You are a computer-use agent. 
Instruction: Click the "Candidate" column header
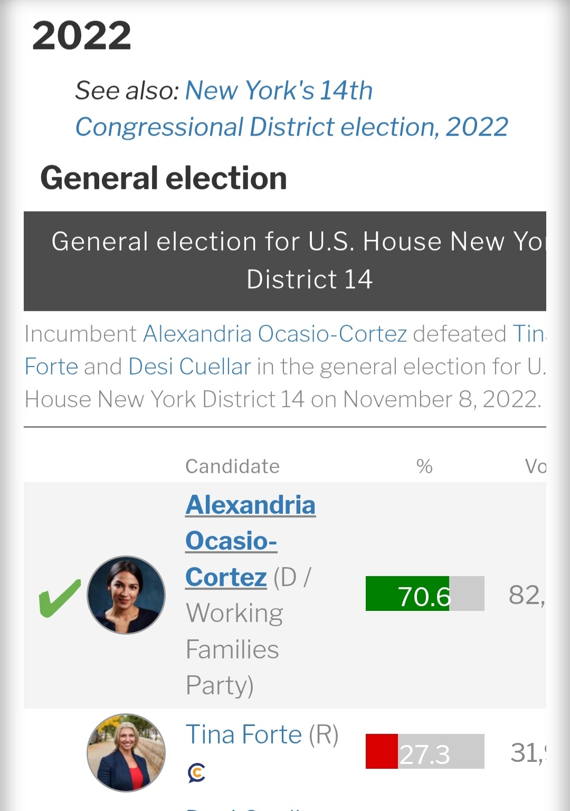(232, 467)
